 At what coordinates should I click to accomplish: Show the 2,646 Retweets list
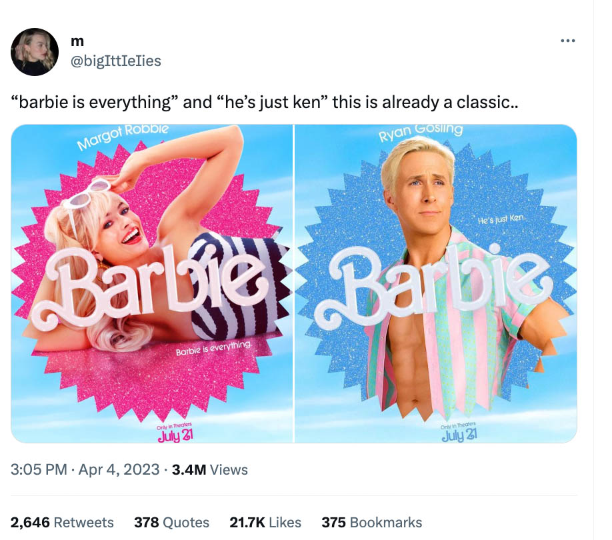62,523
